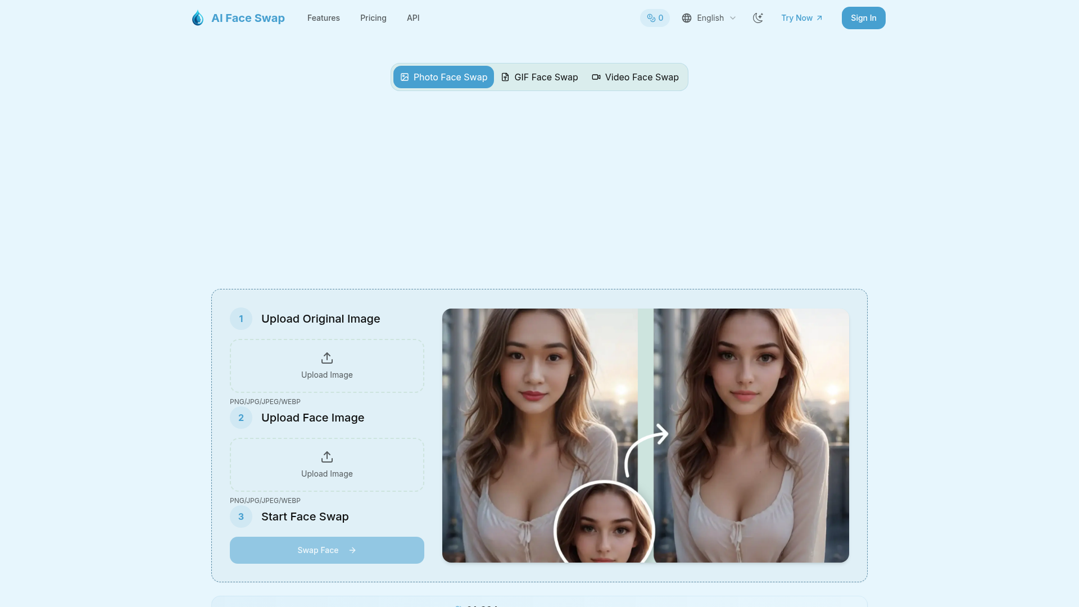Click the Try Now arrow icon
This screenshot has width=1079, height=607.
tap(819, 18)
